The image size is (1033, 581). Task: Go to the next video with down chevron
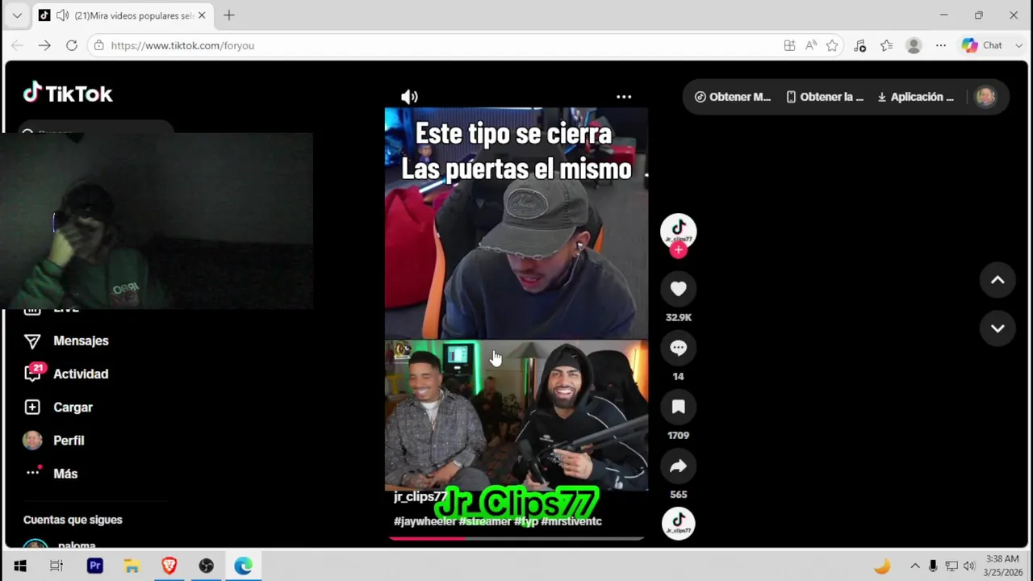[997, 328]
